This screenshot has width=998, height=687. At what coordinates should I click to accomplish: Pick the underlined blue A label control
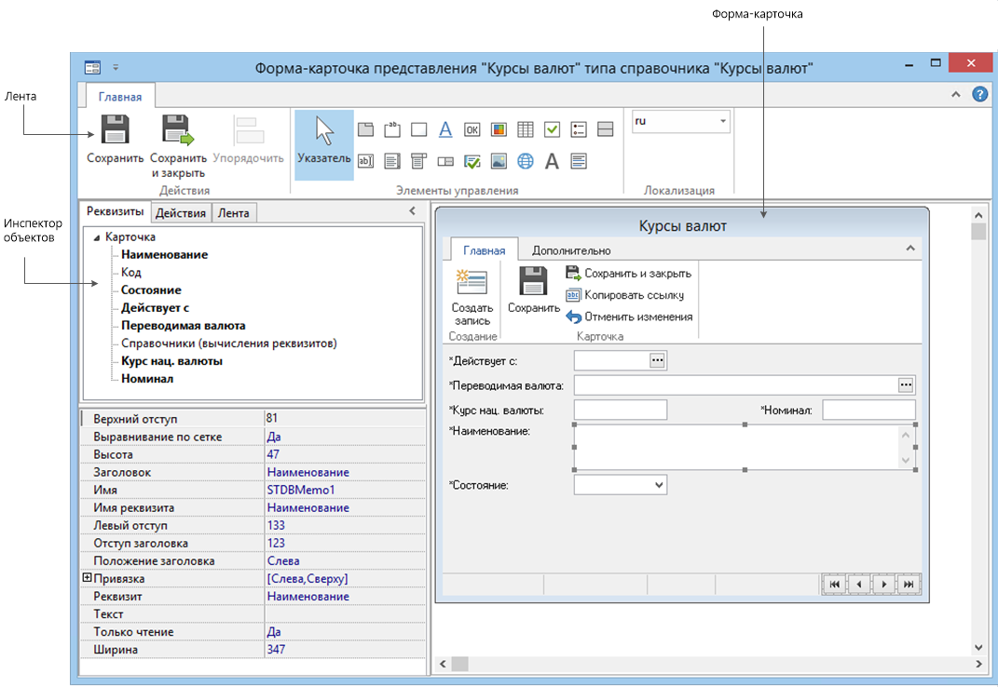[445, 129]
